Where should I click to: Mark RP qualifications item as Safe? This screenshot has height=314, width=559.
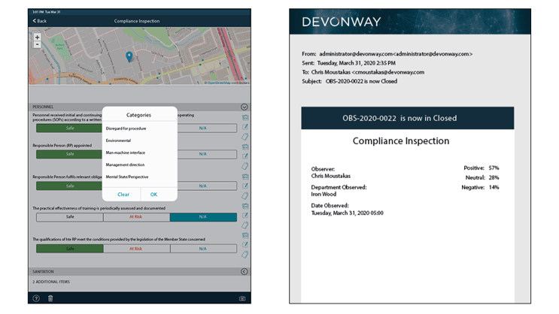70,249
